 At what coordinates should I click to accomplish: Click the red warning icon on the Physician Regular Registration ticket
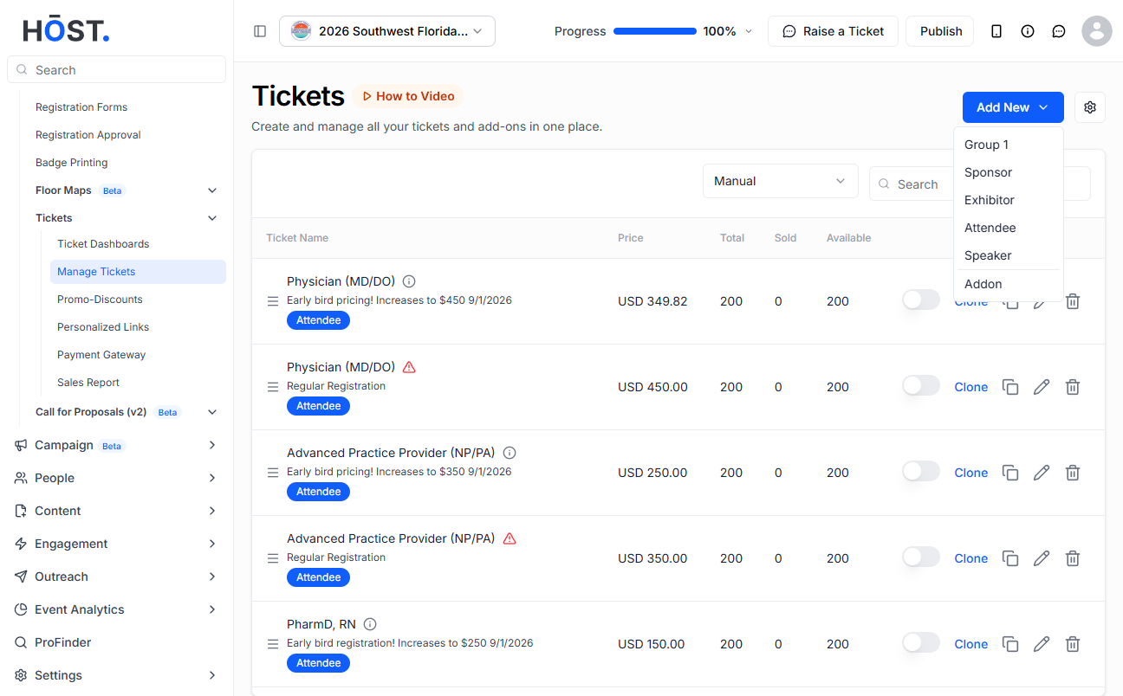[410, 367]
